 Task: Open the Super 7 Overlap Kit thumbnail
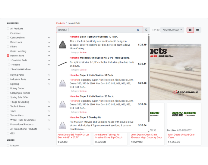click(x=63, y=125)
